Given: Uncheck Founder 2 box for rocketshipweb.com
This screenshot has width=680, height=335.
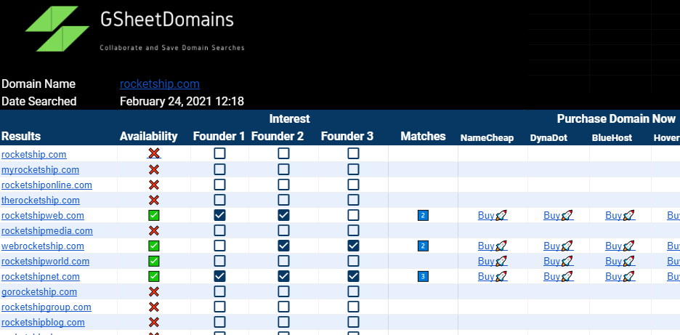Looking at the screenshot, I should pyautogui.click(x=283, y=215).
